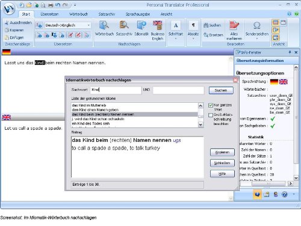The image size is (301, 226).
Task: Open Wörterbuch lookup in Nachschlagen group
Action: click(x=104, y=28)
